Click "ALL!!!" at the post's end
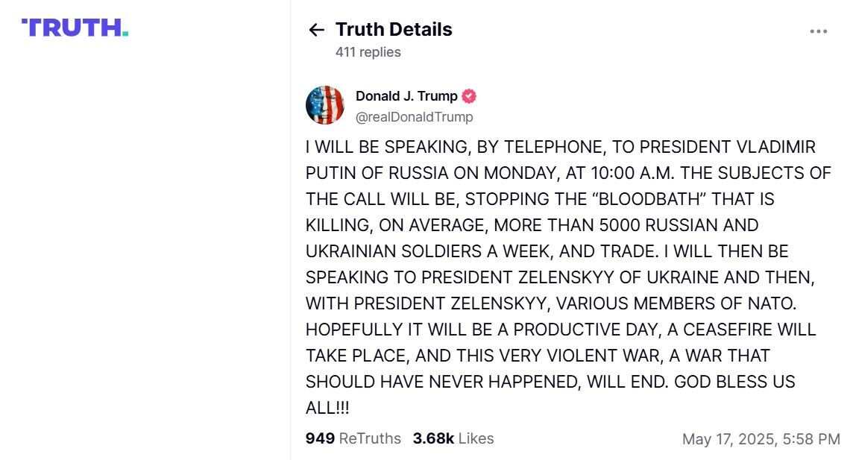This screenshot has height=460, width=853. click(327, 408)
